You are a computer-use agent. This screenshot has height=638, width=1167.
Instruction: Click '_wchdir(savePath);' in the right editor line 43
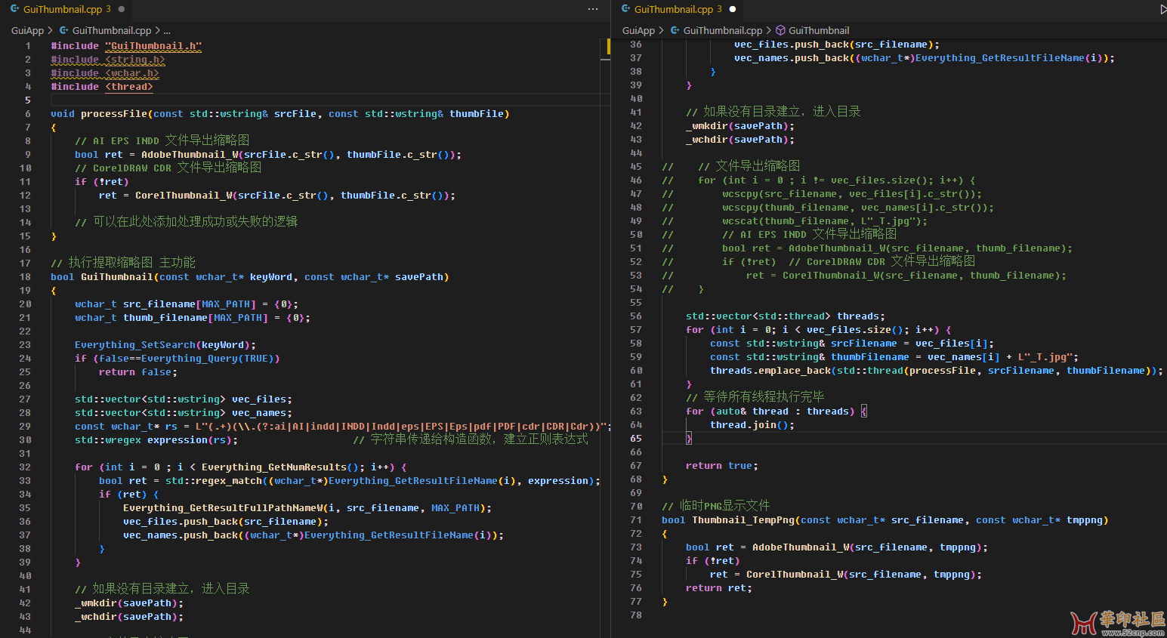point(740,140)
